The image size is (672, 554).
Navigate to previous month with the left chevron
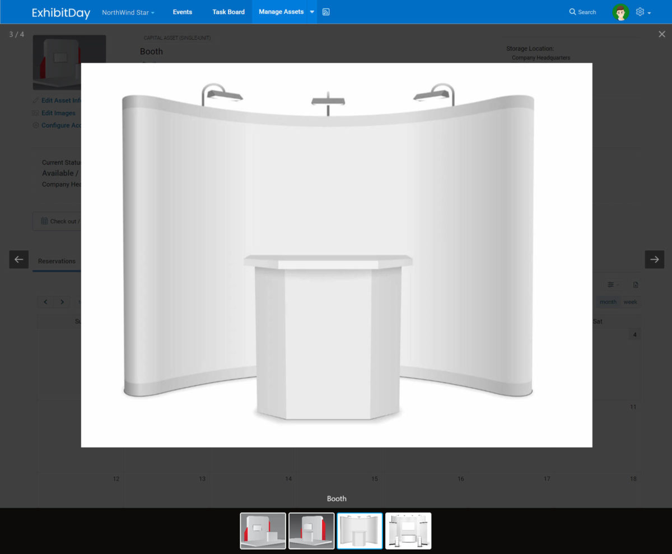pos(45,302)
